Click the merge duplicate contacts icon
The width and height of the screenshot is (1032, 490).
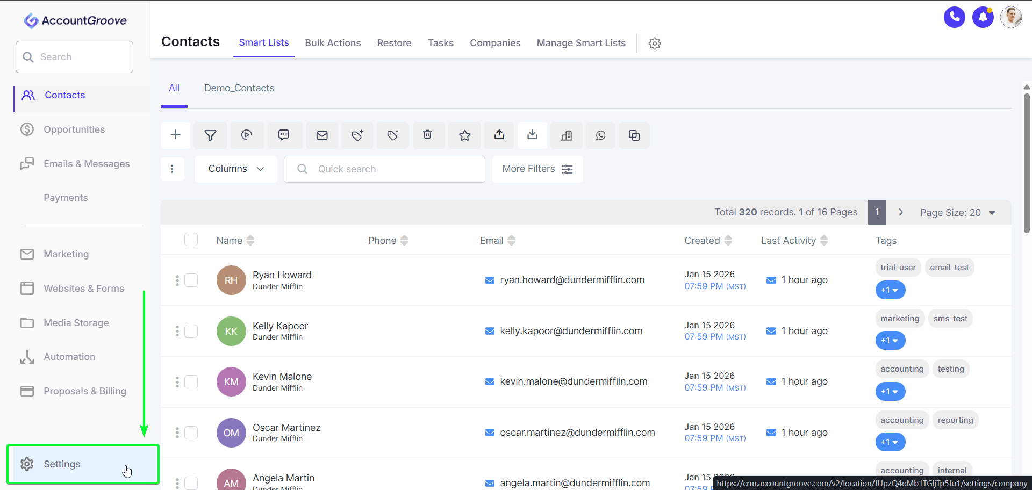click(634, 135)
